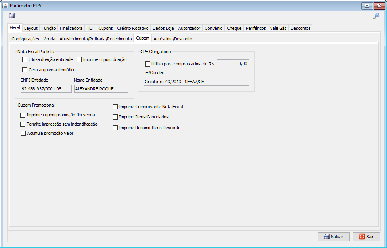Click the Lei/Circular text field

pos(196,82)
